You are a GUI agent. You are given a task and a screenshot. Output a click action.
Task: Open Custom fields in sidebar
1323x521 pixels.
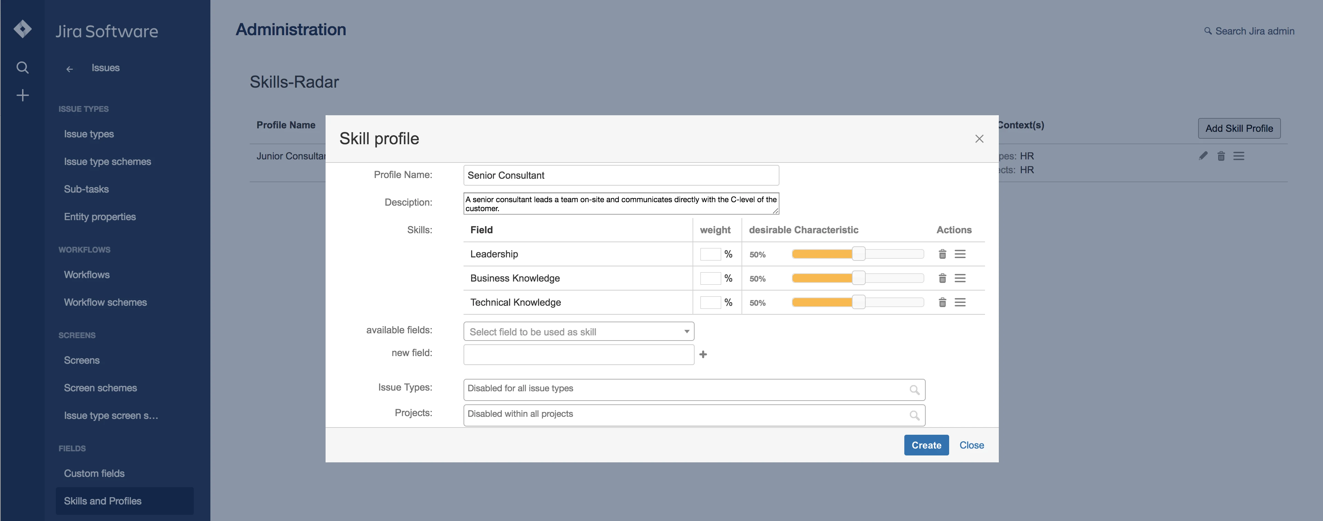[x=94, y=473]
